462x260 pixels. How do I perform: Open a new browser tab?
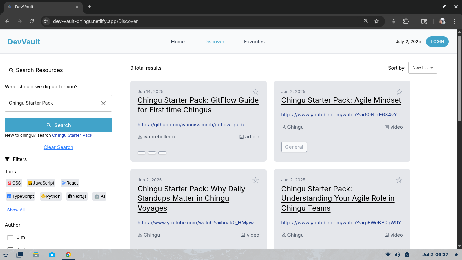89,7
